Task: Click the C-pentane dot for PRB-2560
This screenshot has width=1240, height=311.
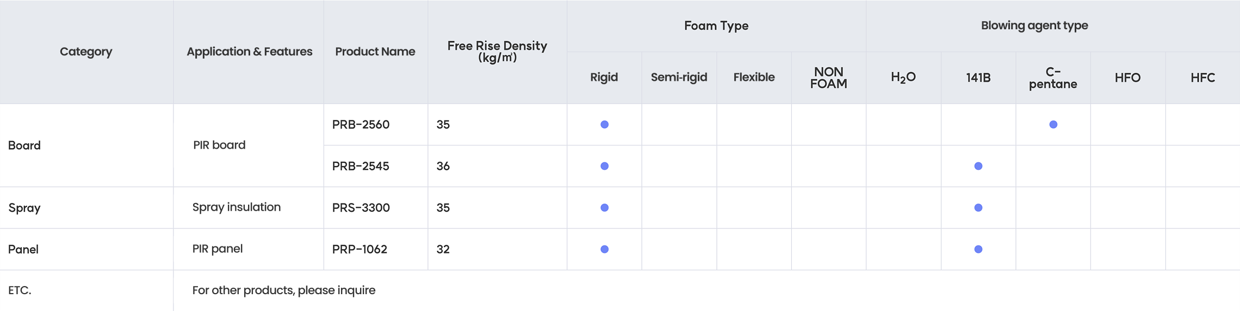Action: [1053, 124]
